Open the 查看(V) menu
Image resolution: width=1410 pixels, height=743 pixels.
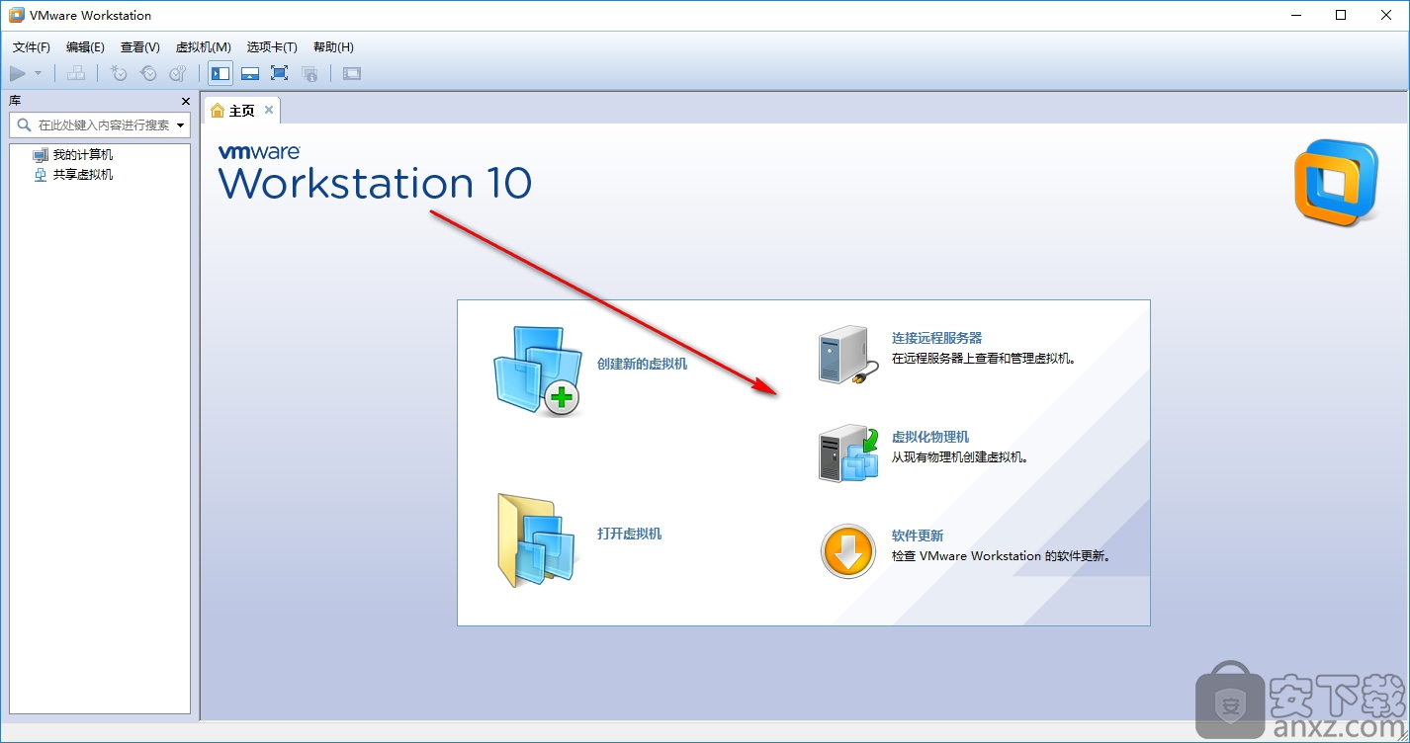coord(140,47)
